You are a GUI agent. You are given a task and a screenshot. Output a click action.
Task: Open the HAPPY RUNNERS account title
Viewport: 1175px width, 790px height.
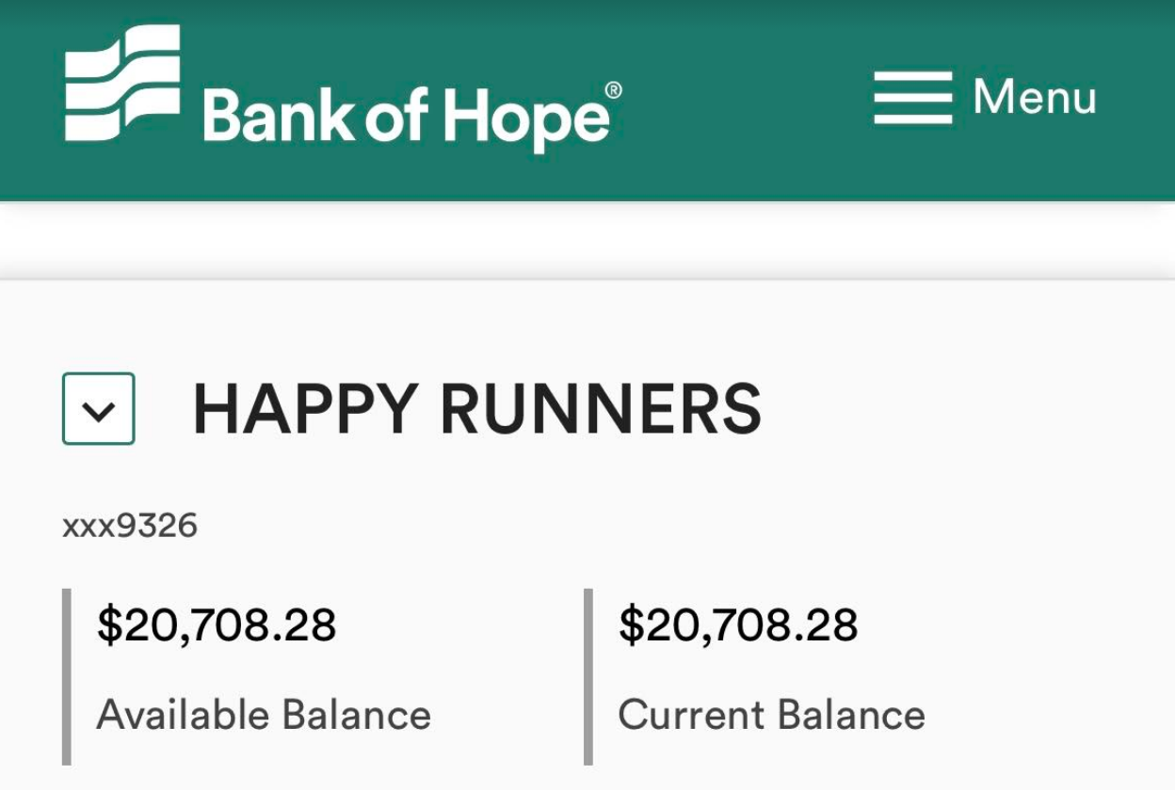click(476, 409)
